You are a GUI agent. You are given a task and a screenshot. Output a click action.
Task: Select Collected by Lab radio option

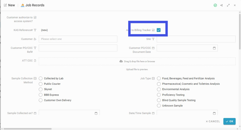tap(41, 78)
